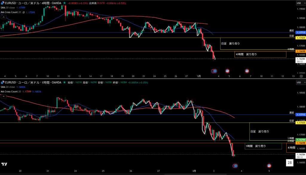Click the Euro economic event icon on the top chart
The image size is (306, 175).
coord(215,71)
